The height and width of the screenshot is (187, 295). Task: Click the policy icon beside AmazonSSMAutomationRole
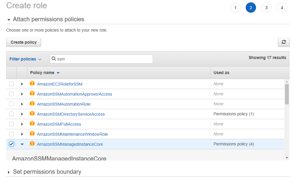pyautogui.click(x=32, y=103)
